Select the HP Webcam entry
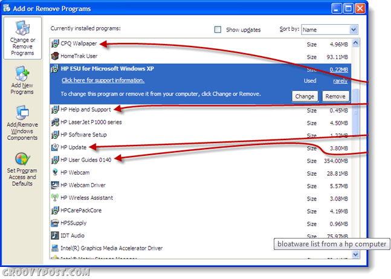391x279 pixels. 201,173
